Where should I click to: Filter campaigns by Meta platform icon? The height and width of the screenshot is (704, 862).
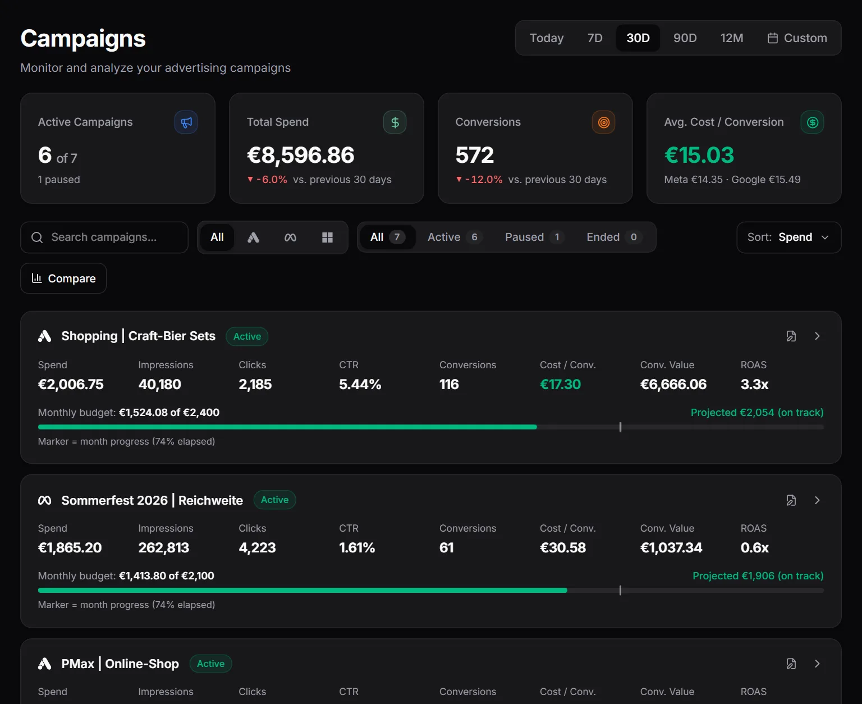[290, 237]
